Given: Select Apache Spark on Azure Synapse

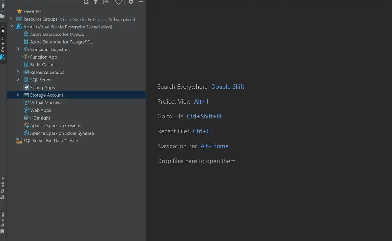Looking at the screenshot, I should pos(62,133).
